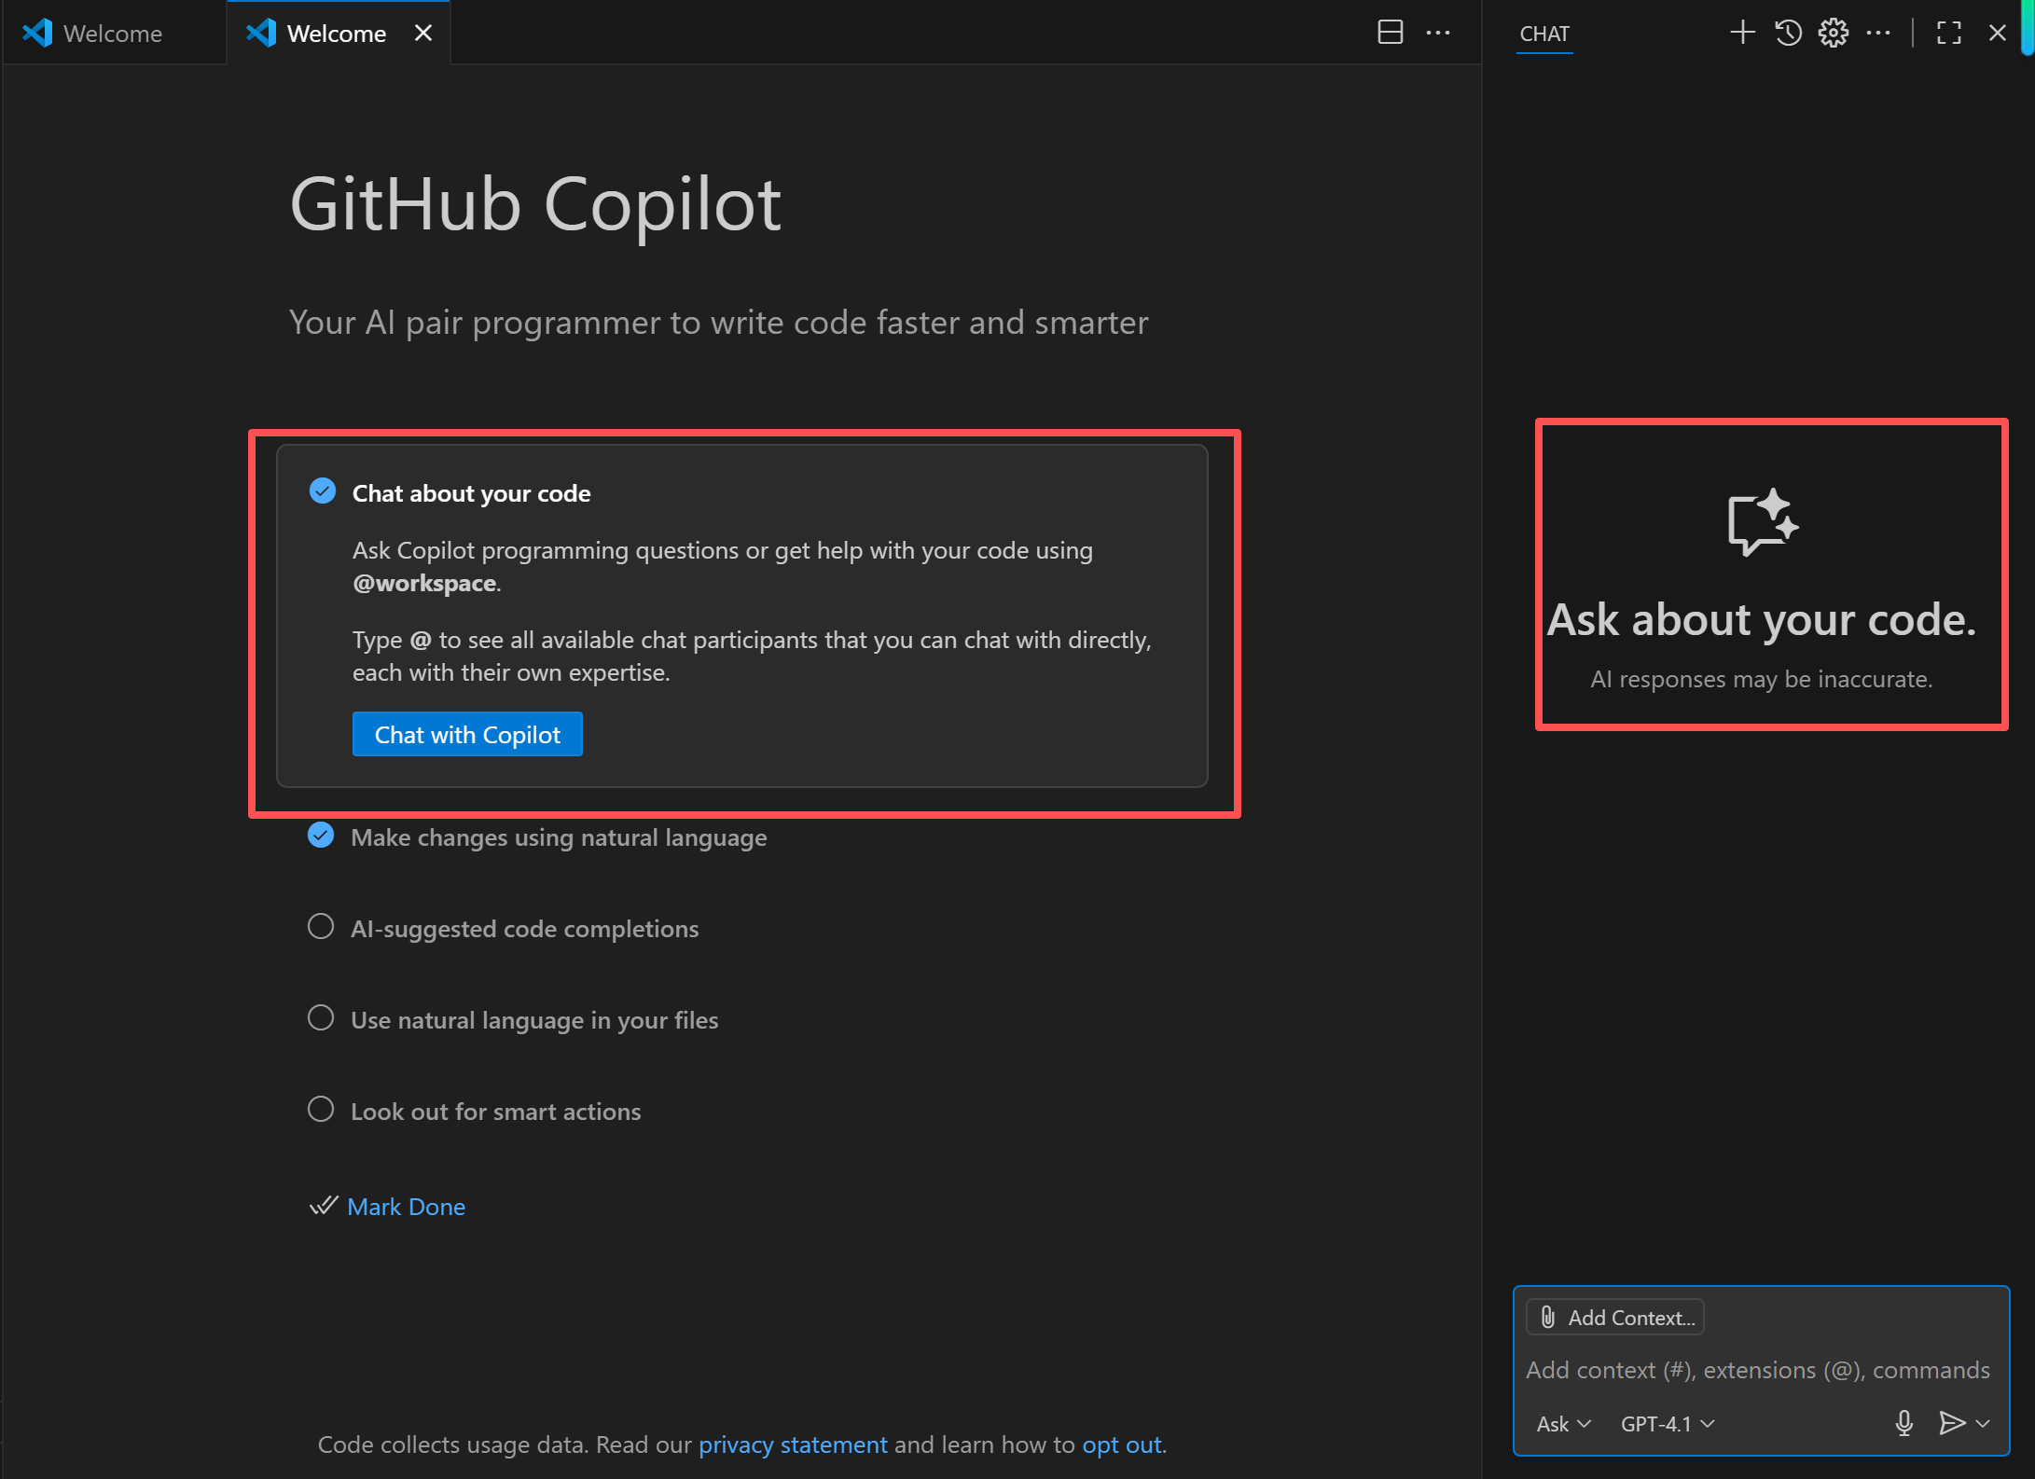2035x1479 pixels.
Task: Expand send options chevron
Action: pyautogui.click(x=1983, y=1423)
